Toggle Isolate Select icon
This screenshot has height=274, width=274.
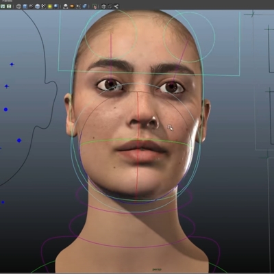pyautogui.click(x=95, y=6)
